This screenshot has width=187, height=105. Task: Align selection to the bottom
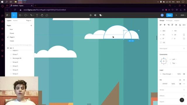point(180,25)
